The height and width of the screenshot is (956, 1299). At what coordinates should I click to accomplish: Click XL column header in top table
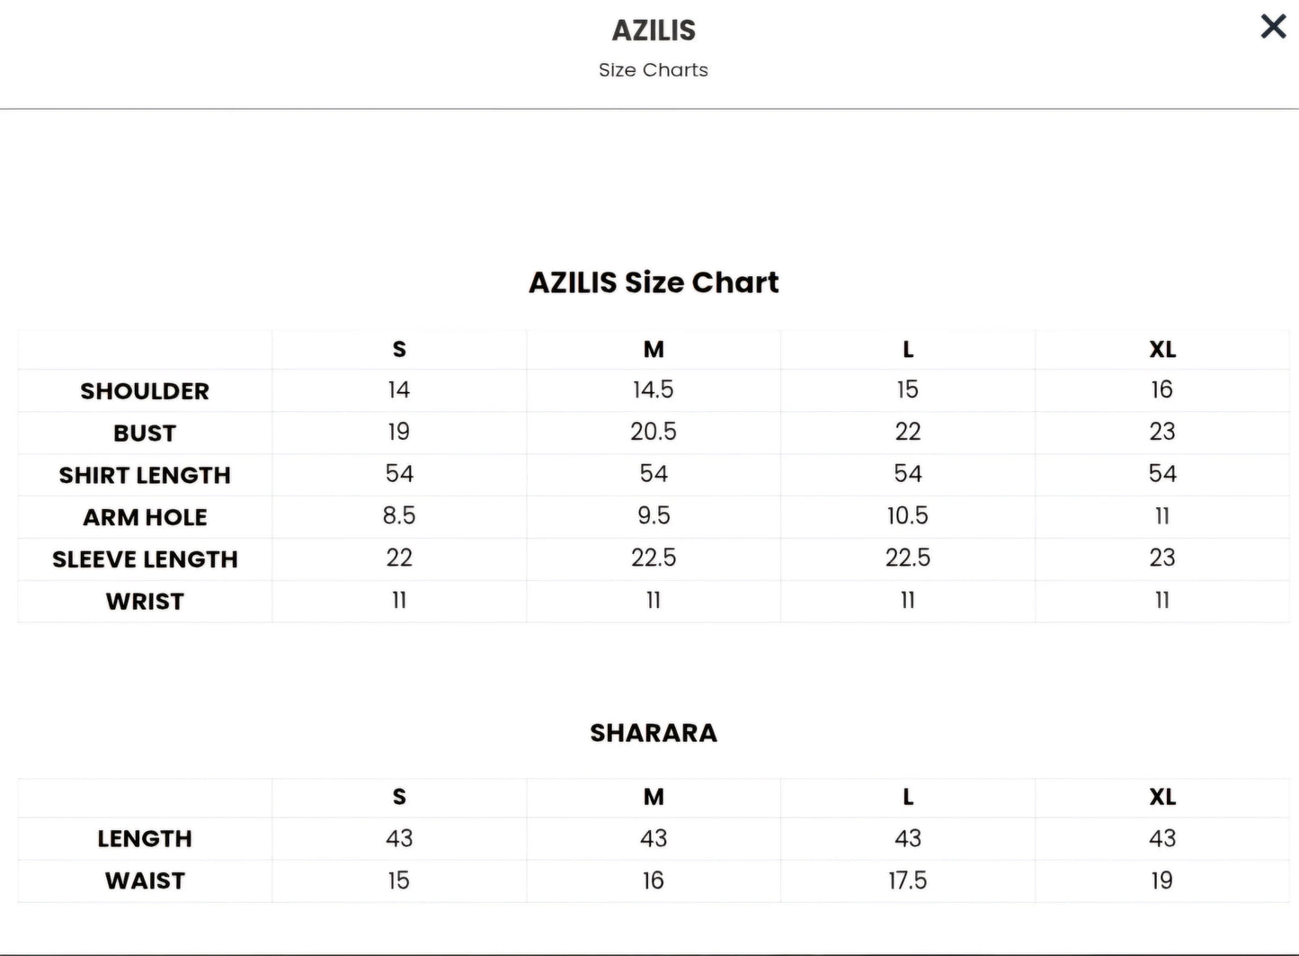coord(1162,349)
